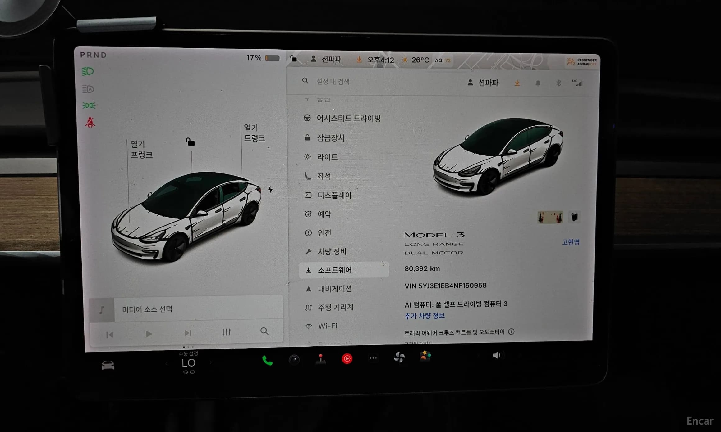Open the car controls icon in bottom bar
The width and height of the screenshot is (721, 432).
point(108,365)
